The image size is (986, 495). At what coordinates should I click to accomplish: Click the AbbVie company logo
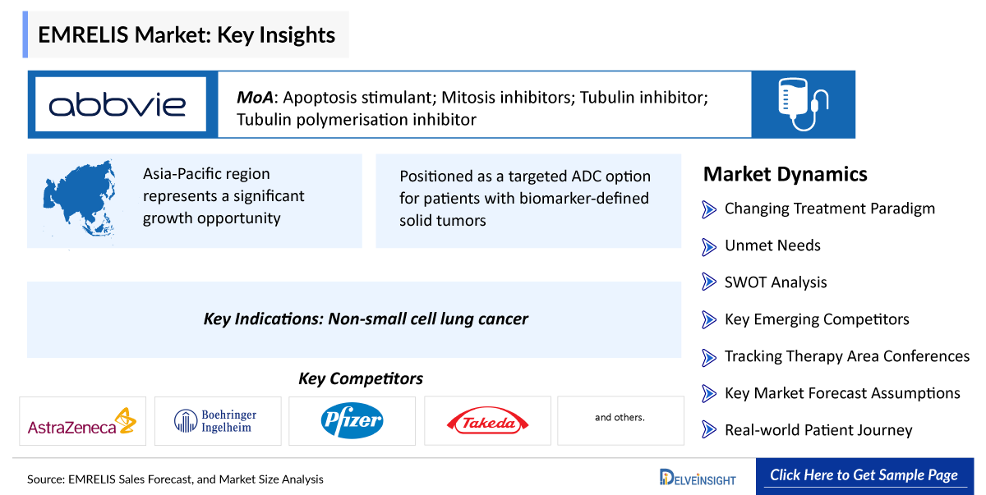pyautogui.click(x=117, y=104)
